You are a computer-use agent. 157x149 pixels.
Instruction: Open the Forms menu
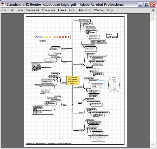click(62, 10)
